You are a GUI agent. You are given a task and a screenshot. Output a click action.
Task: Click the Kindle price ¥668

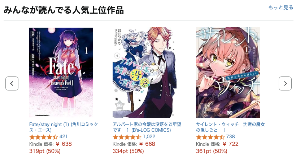coord(147,144)
